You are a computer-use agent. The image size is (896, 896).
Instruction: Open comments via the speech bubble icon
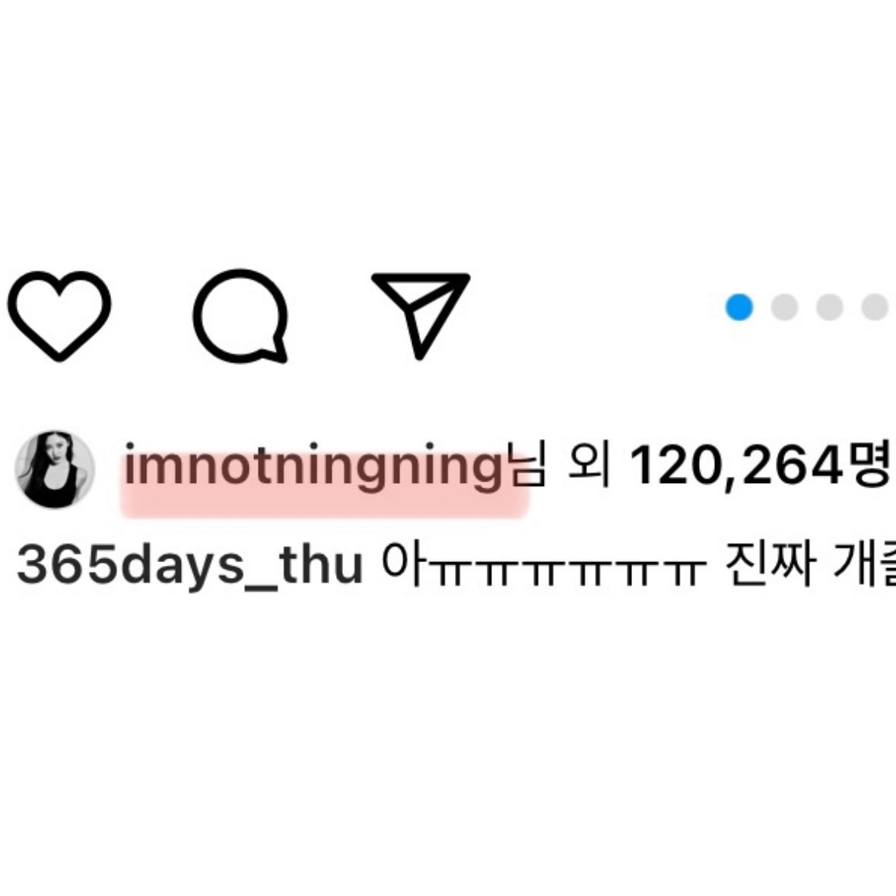click(x=240, y=316)
